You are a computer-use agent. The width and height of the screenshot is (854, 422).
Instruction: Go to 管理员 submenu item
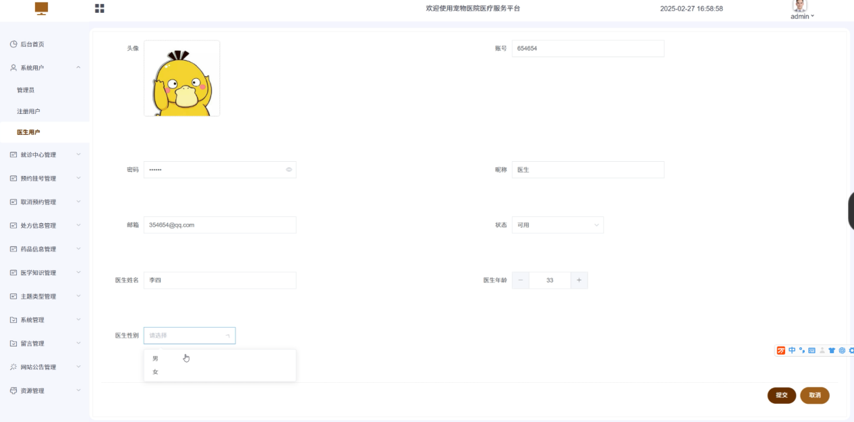coord(45,90)
